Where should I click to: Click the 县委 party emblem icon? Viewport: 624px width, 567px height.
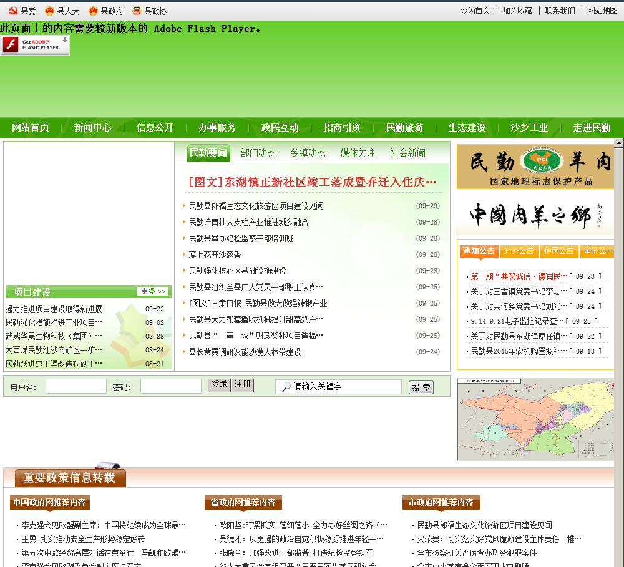click(x=13, y=11)
